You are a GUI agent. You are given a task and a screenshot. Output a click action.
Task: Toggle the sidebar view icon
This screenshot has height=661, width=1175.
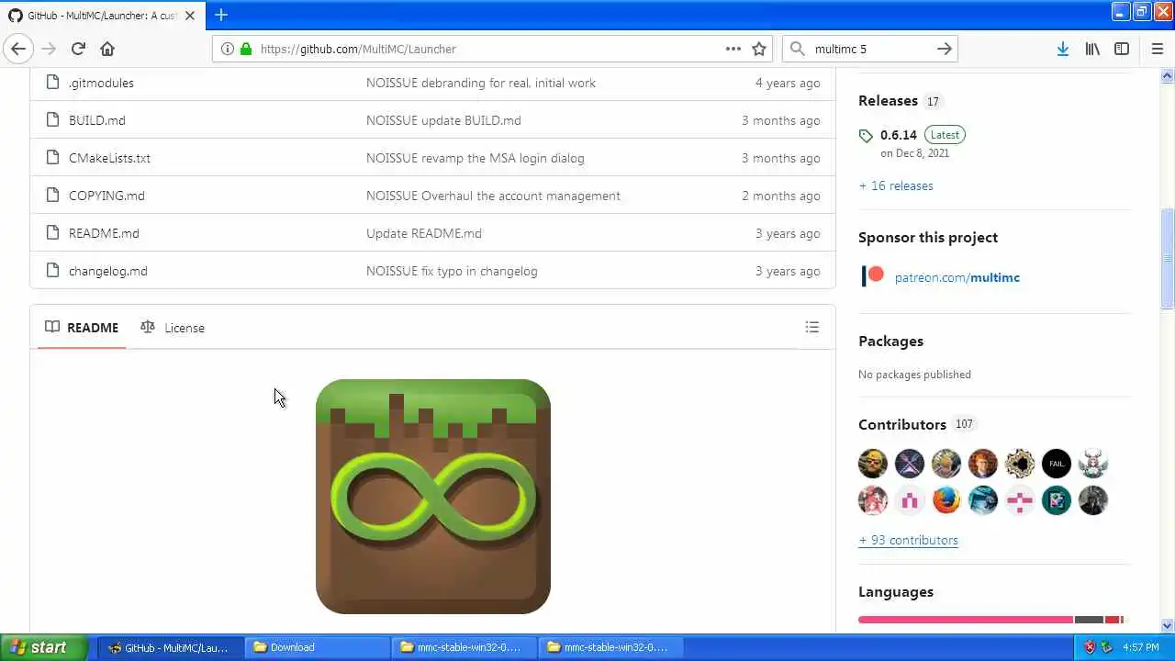1122,49
